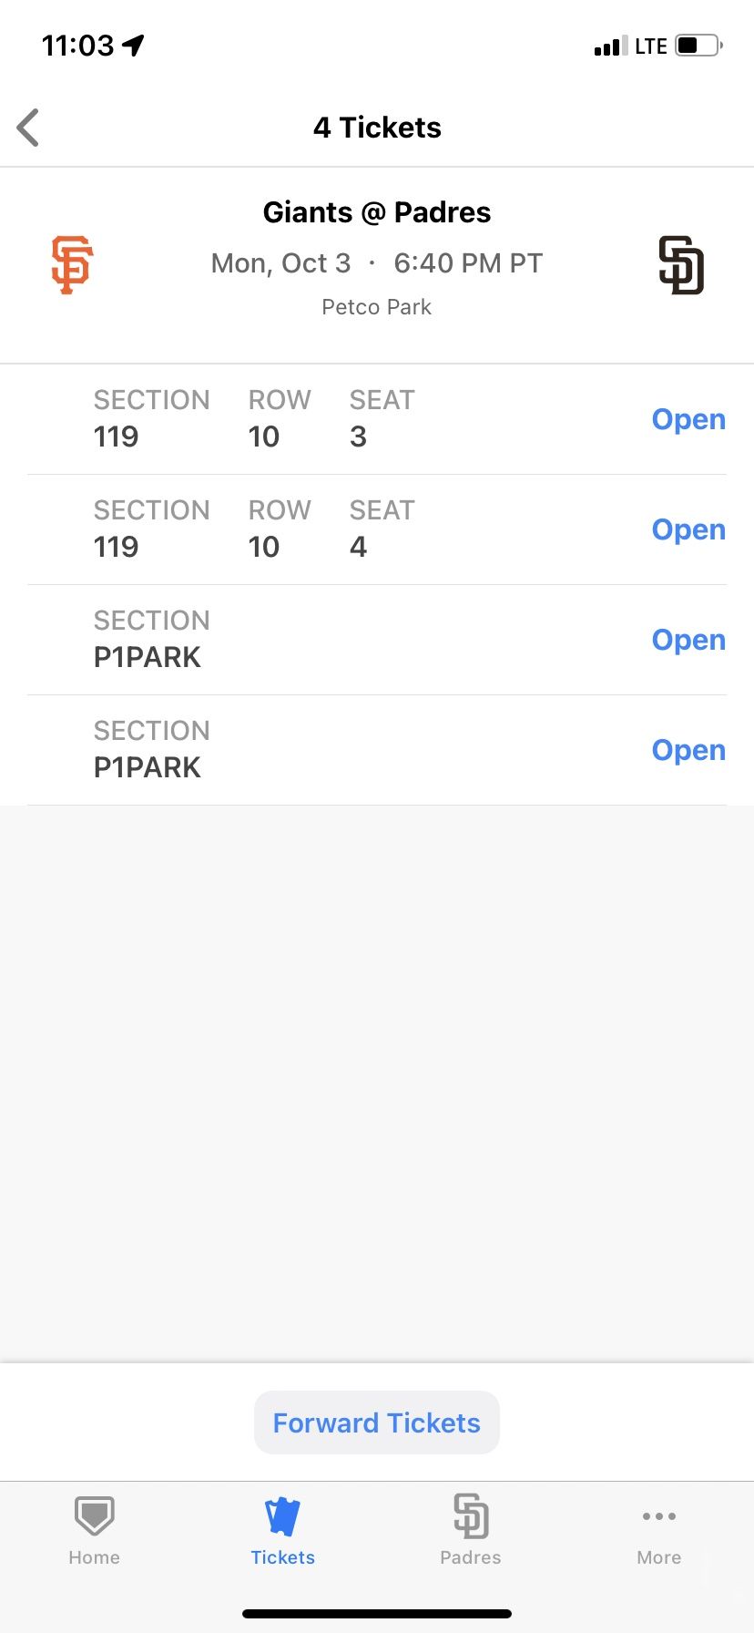The image size is (754, 1633).
Task: Tap the 4 Tickets page title
Action: tap(377, 128)
